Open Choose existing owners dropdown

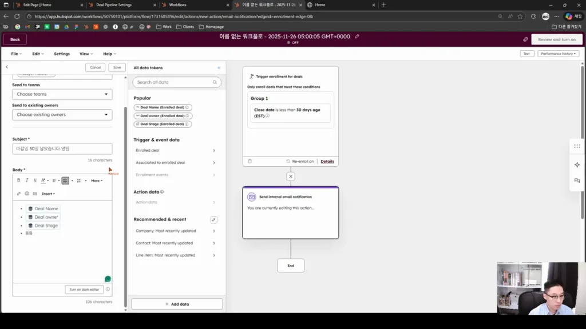[x=62, y=114]
